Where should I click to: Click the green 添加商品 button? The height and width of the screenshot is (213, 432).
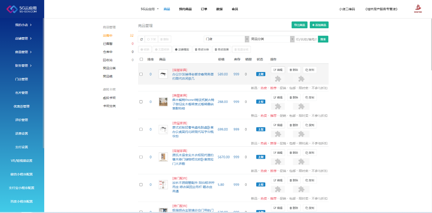click(319, 25)
